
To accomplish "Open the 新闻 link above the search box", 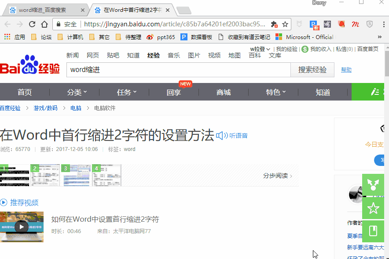I will coord(73,55).
